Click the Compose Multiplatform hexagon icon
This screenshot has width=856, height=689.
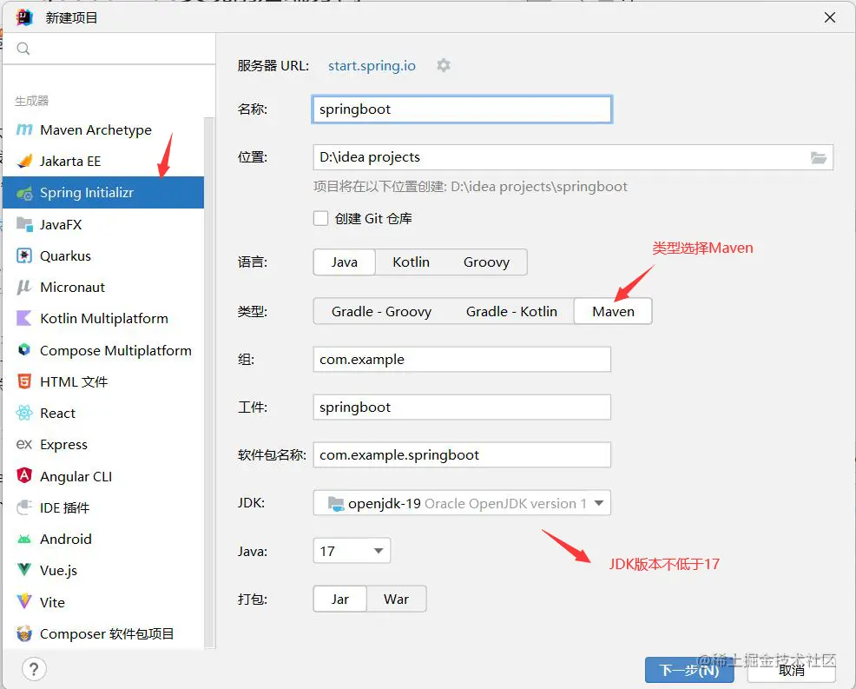pos(24,349)
